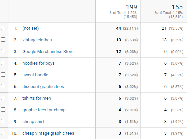Toggle checkbox beside hoodies for boys
The image size is (187, 140).
3,63
